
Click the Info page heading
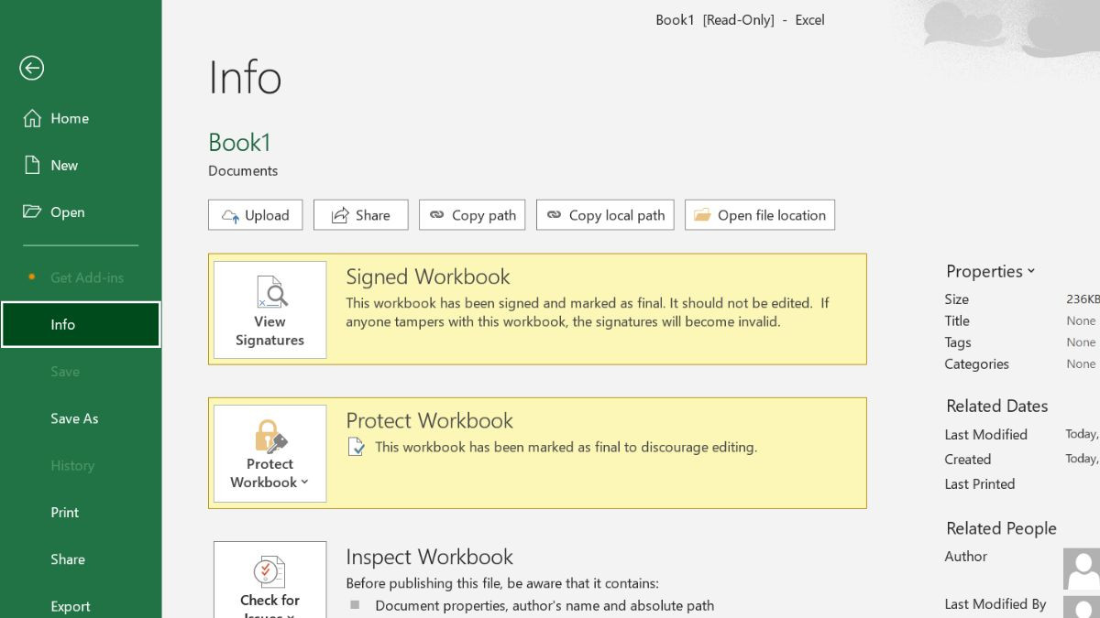pyautogui.click(x=245, y=77)
